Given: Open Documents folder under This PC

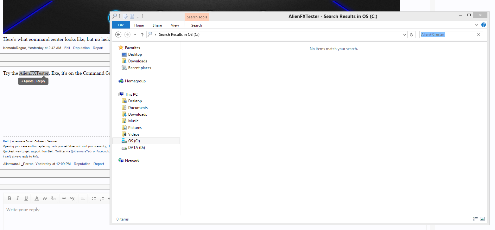Looking at the screenshot, I should pos(138,108).
